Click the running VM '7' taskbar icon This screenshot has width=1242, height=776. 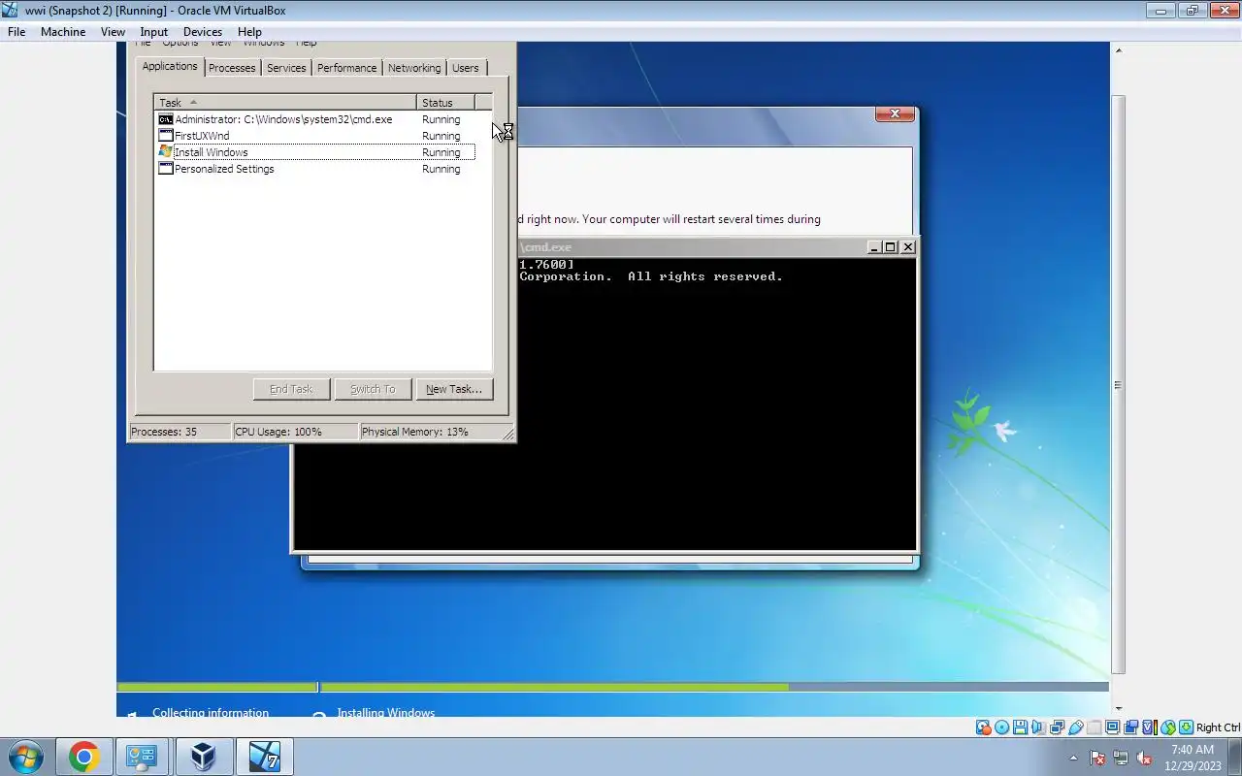coord(264,757)
